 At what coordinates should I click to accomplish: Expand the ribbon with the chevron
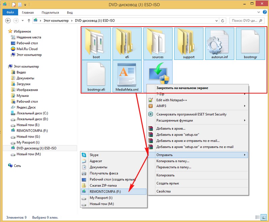click(259, 12)
